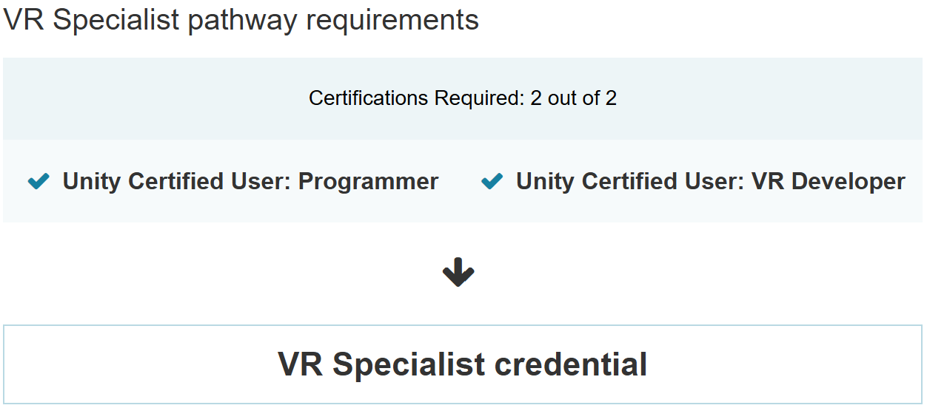Click the word "requirements" in the page title
The height and width of the screenshot is (408, 927).
392,20
